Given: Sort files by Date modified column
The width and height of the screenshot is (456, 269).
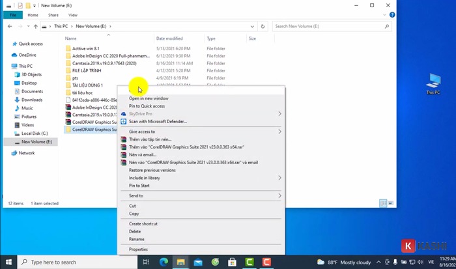Looking at the screenshot, I should tap(169, 38).
